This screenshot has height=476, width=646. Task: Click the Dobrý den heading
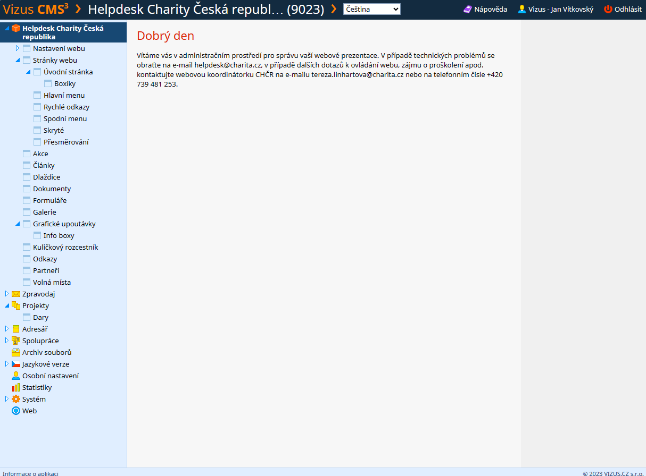tap(165, 36)
